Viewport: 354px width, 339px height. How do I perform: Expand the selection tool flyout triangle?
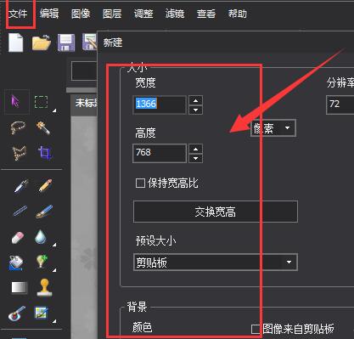(x=54, y=110)
